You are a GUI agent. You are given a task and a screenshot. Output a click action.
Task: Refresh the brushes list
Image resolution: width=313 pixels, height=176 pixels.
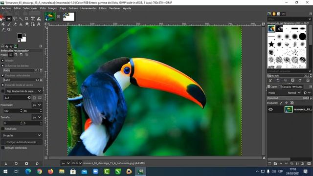pyautogui.click(x=300, y=80)
